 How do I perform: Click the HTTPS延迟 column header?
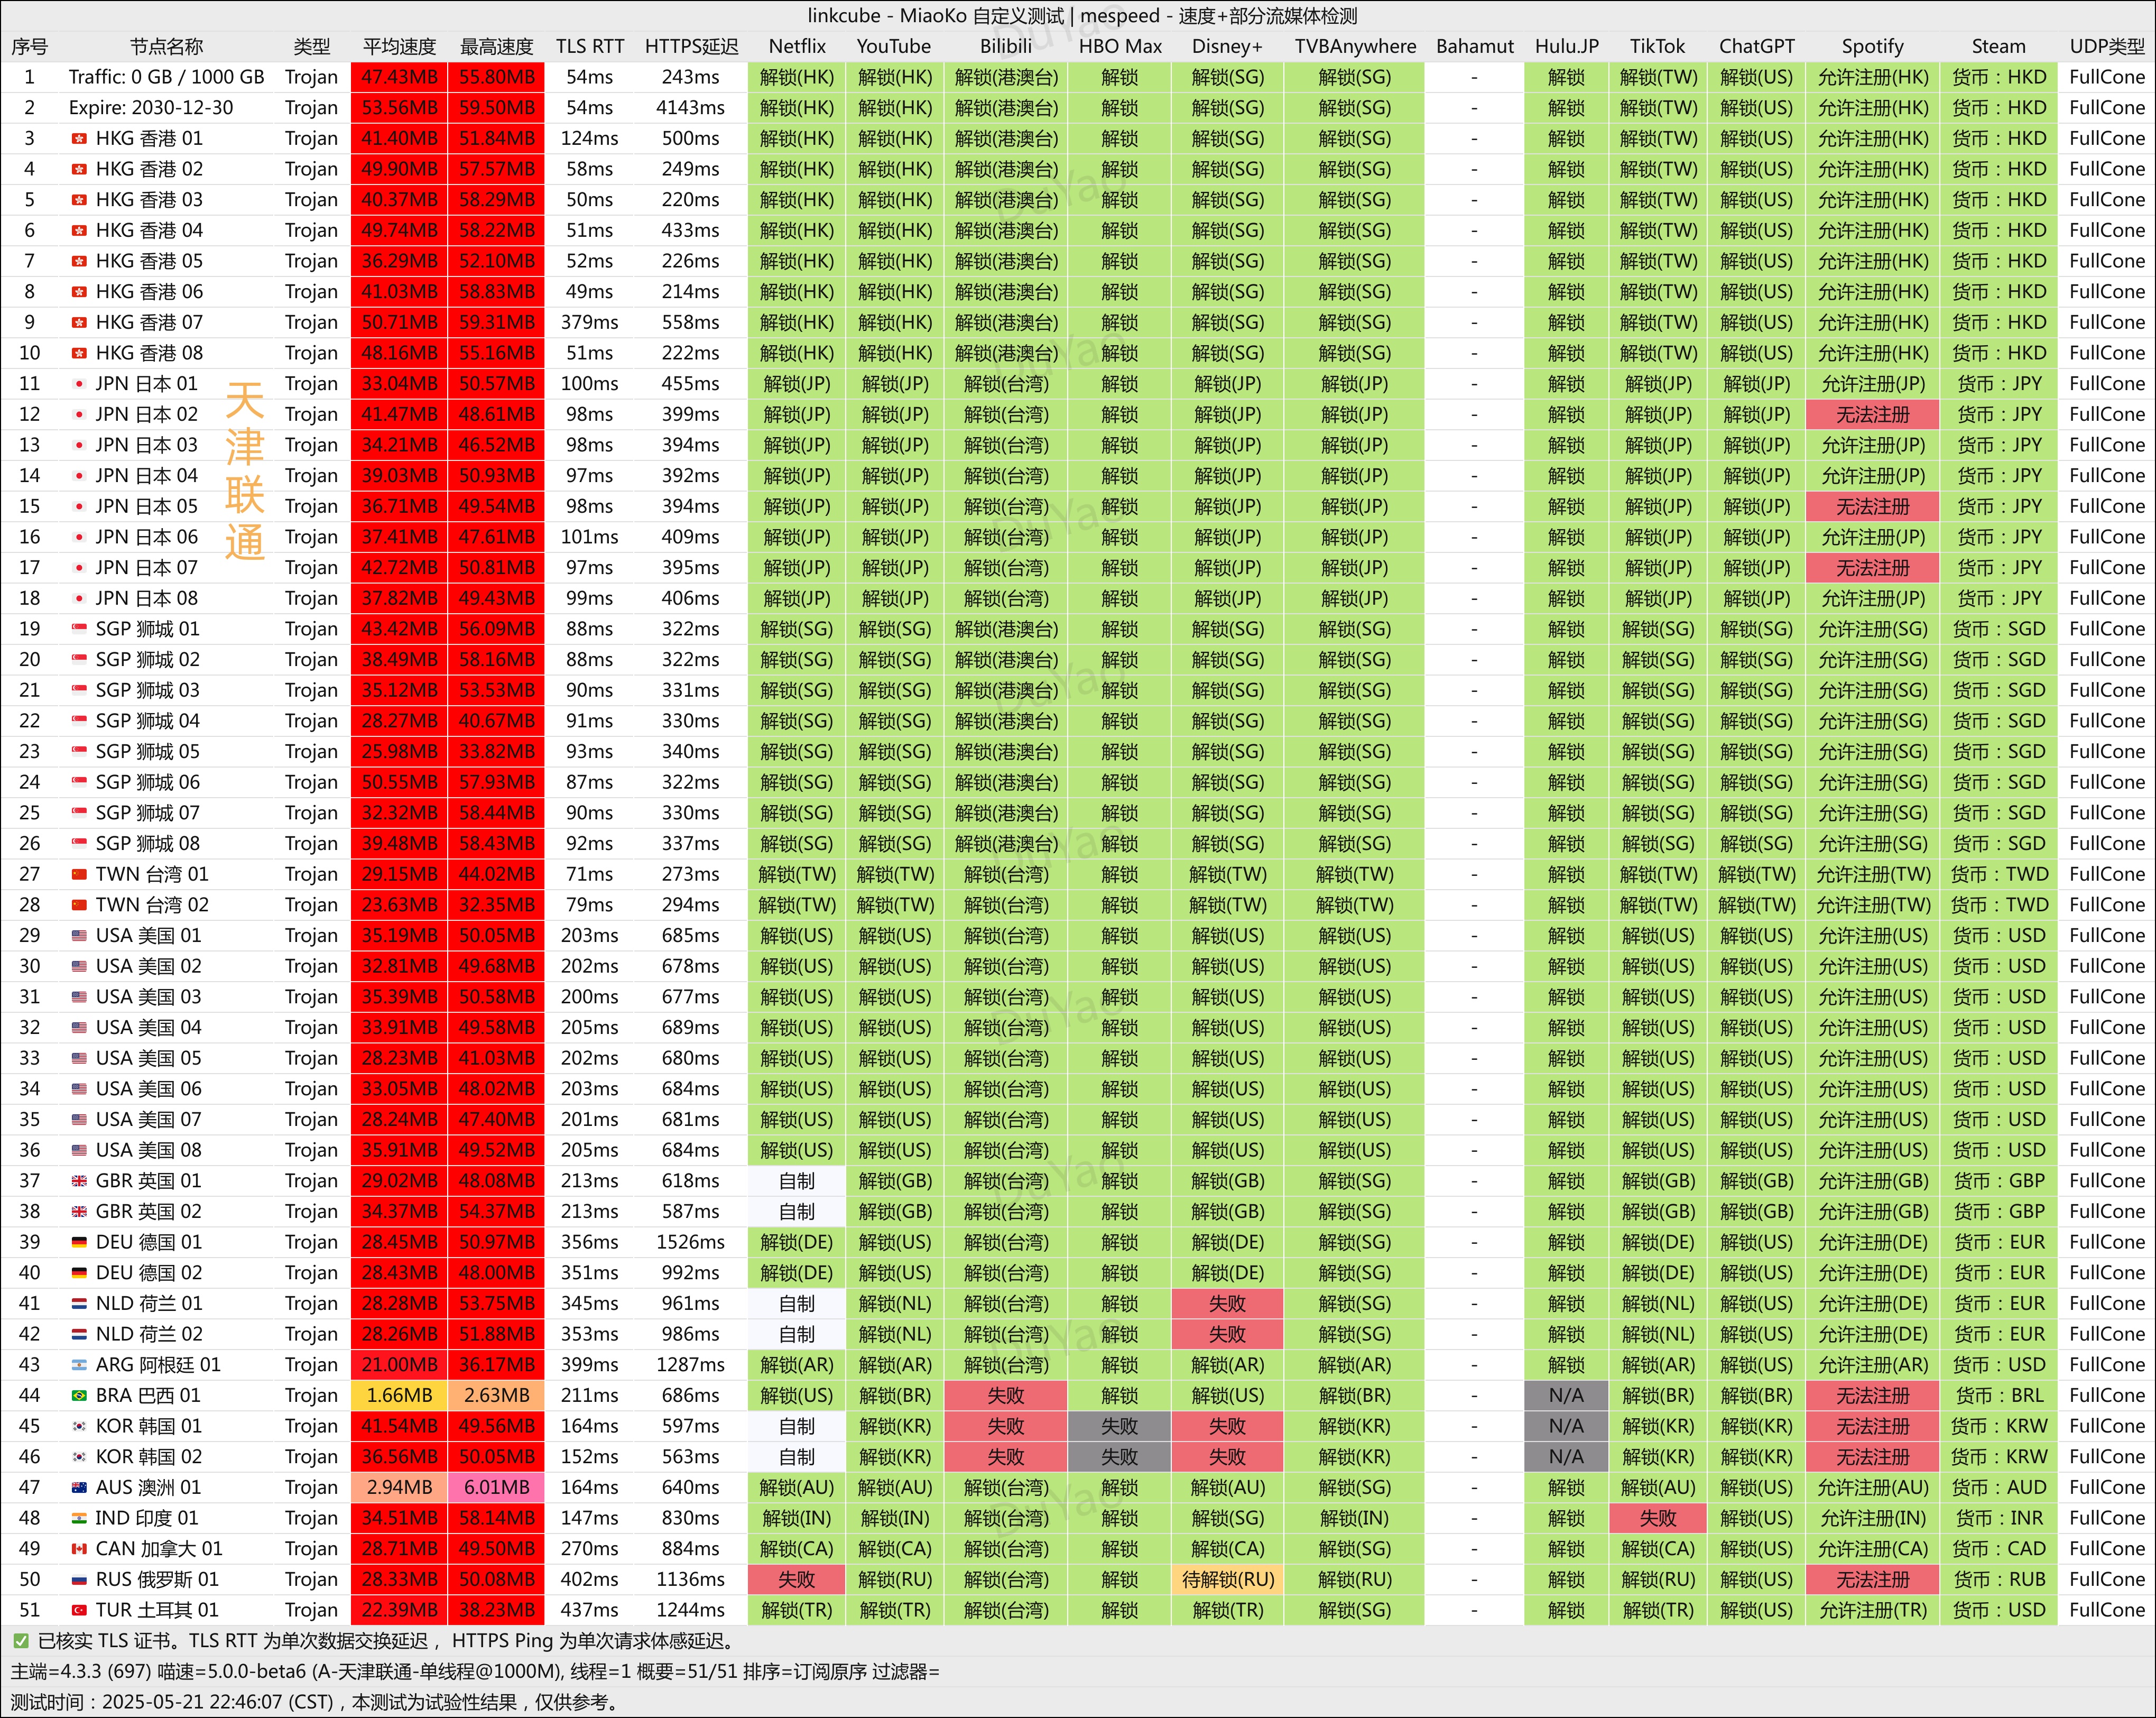click(691, 47)
